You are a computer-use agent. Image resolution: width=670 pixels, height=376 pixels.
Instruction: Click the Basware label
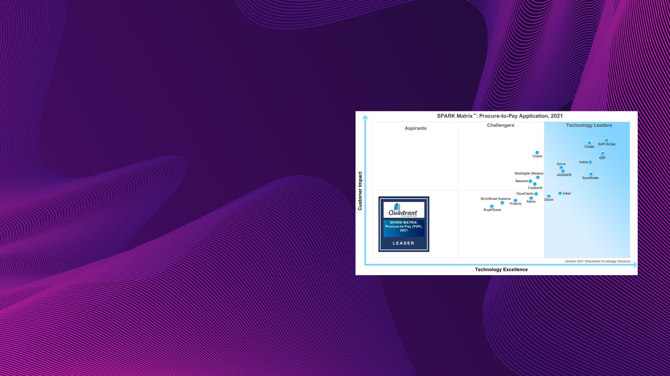pos(522,181)
